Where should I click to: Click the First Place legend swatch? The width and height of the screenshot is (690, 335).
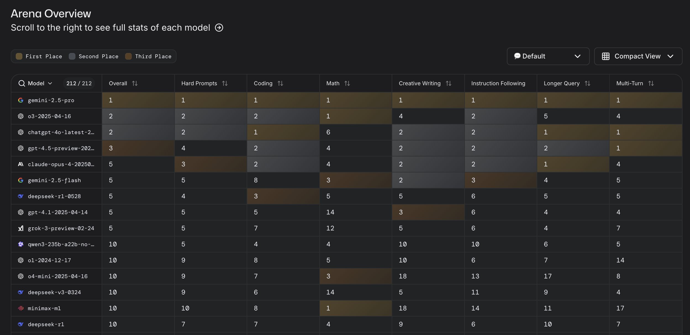tap(19, 56)
